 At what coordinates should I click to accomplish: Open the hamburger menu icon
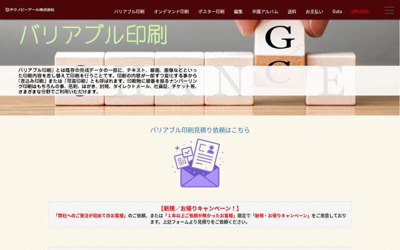(x=389, y=11)
